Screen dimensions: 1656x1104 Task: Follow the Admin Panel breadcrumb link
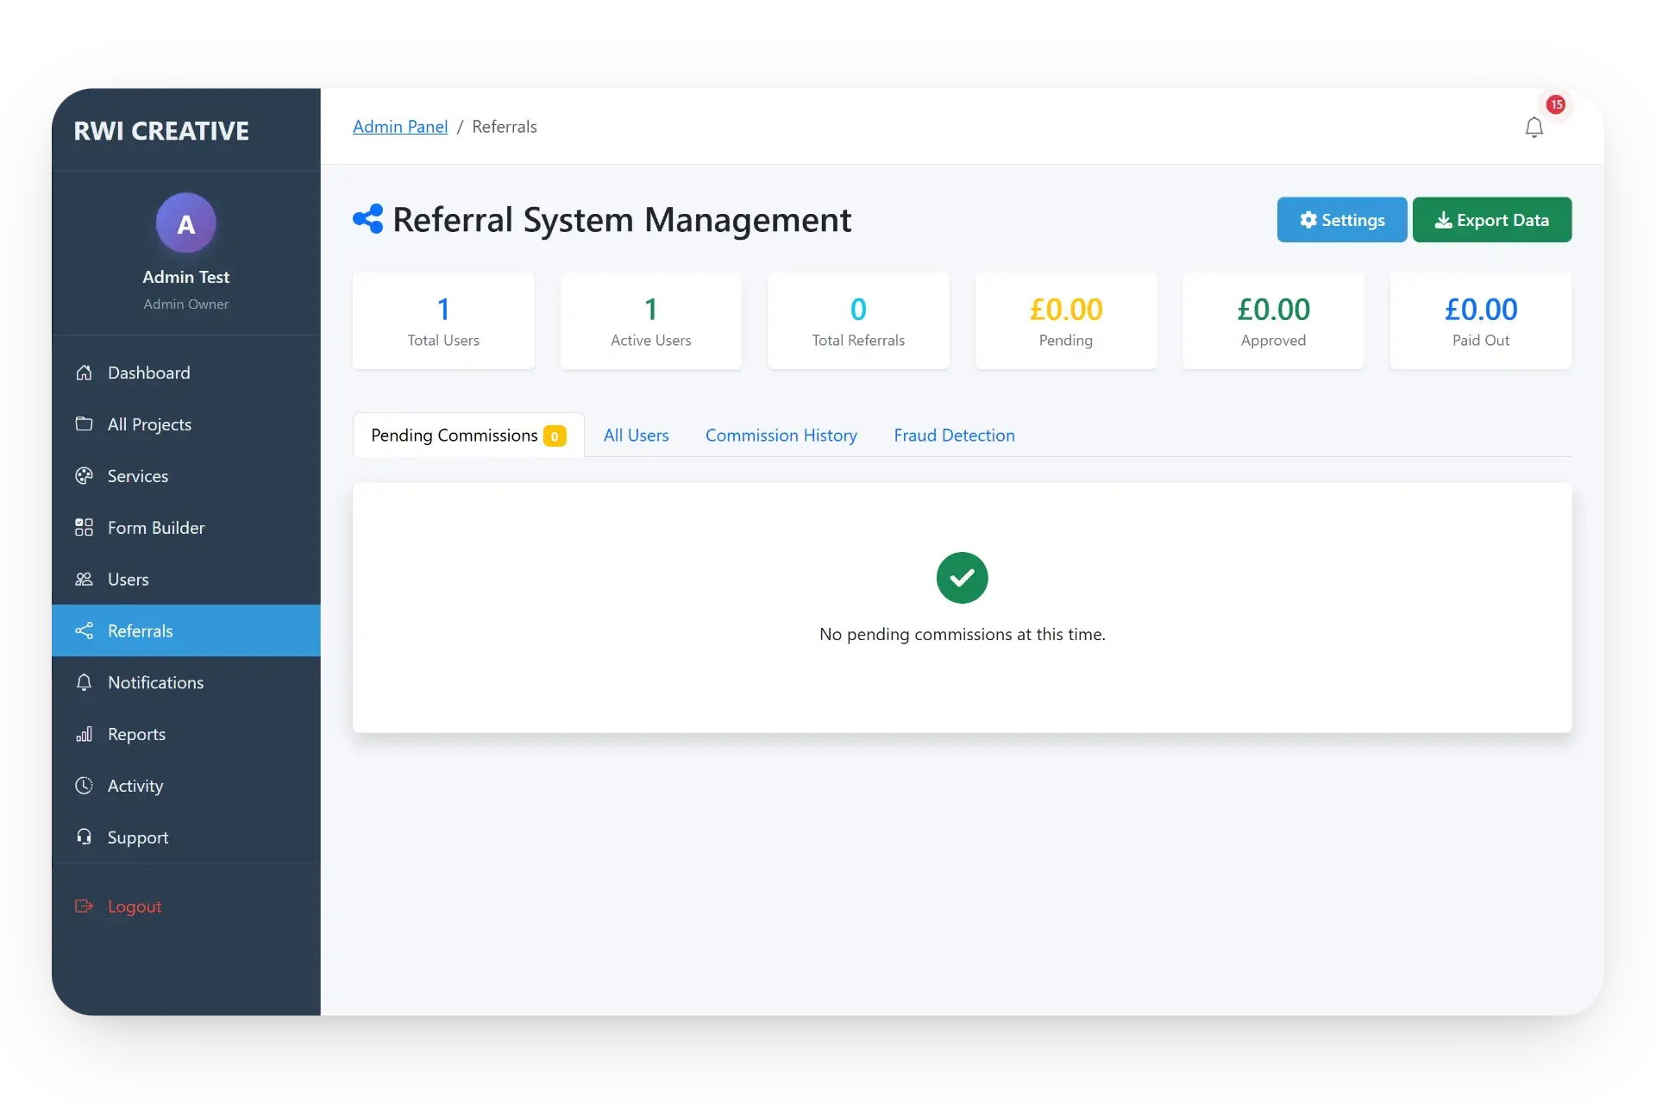[400, 127]
